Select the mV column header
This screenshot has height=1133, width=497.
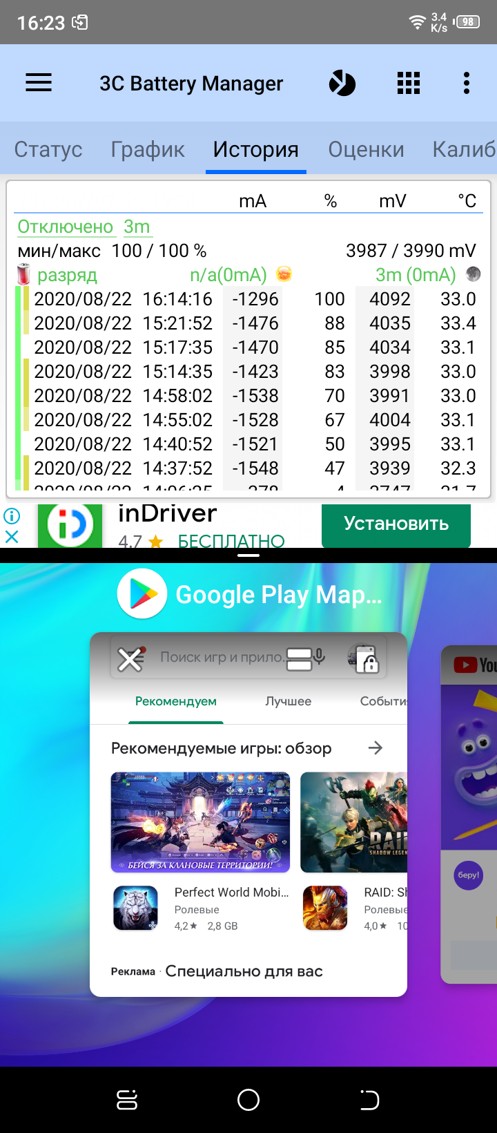(x=392, y=201)
